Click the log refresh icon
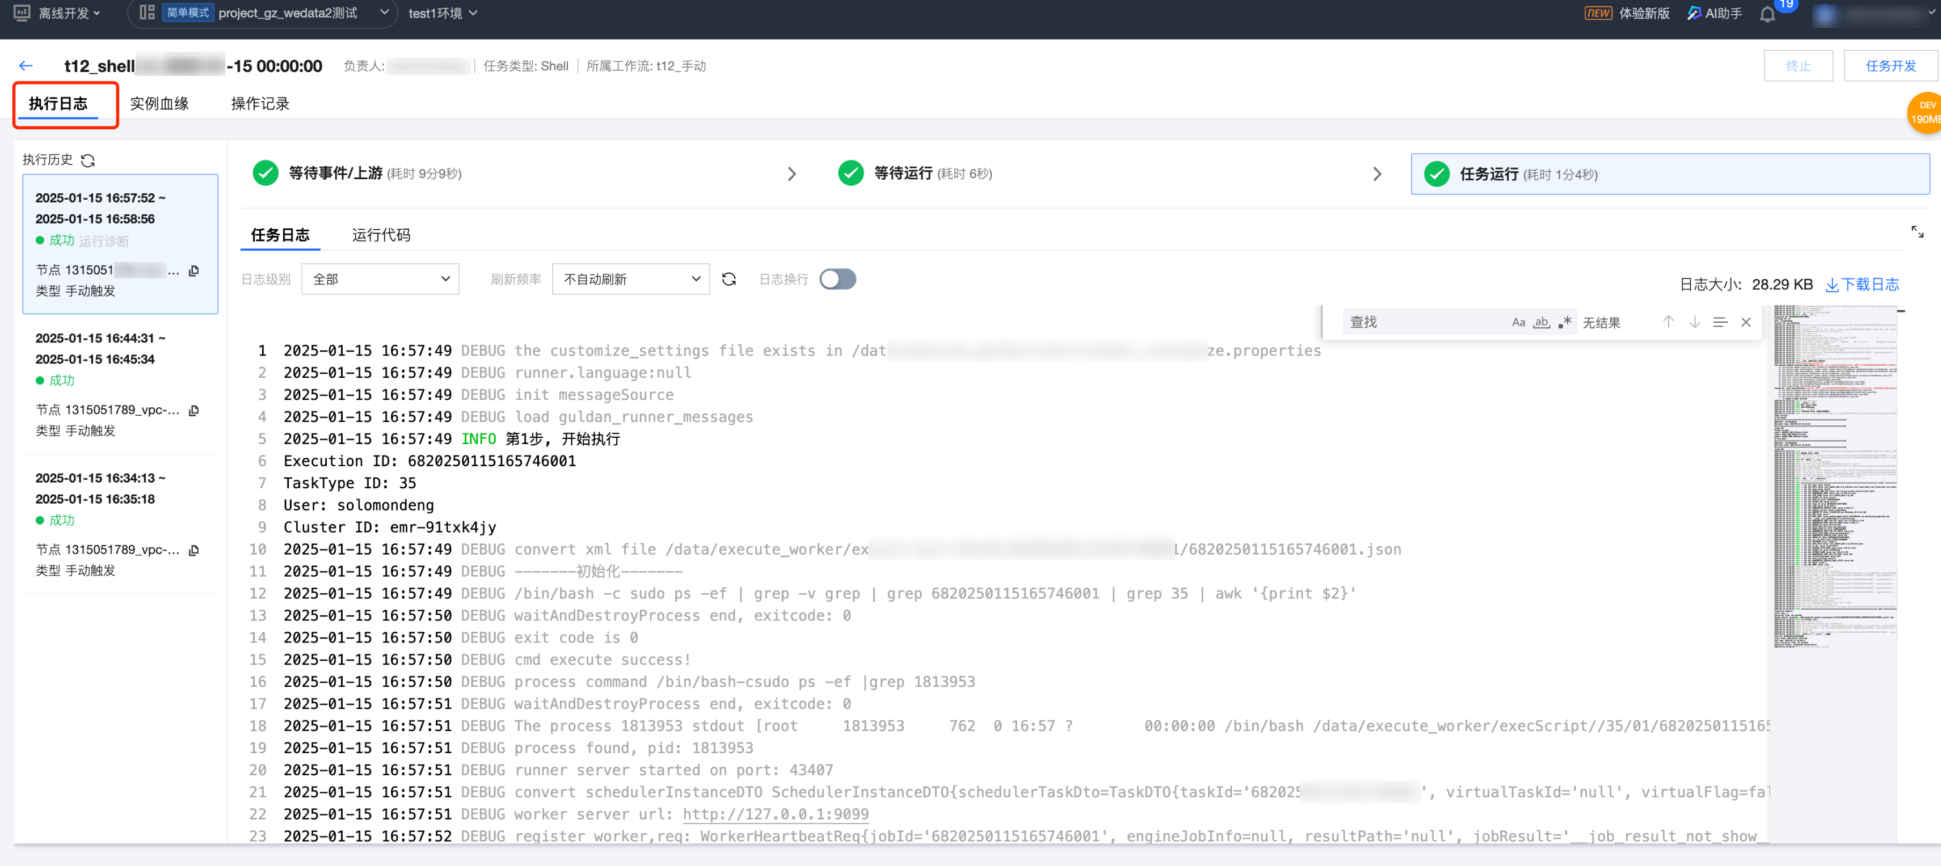The width and height of the screenshot is (1941, 866). [728, 280]
